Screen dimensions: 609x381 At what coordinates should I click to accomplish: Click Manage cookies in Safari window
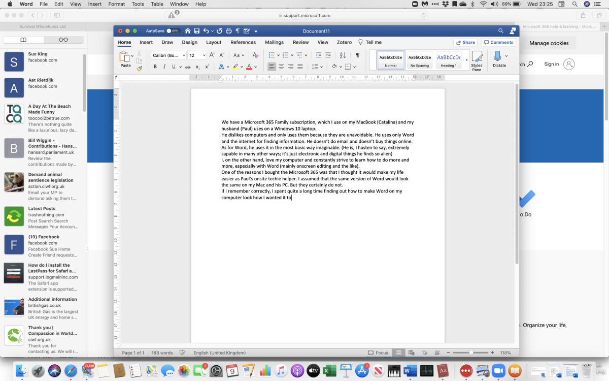click(x=549, y=43)
